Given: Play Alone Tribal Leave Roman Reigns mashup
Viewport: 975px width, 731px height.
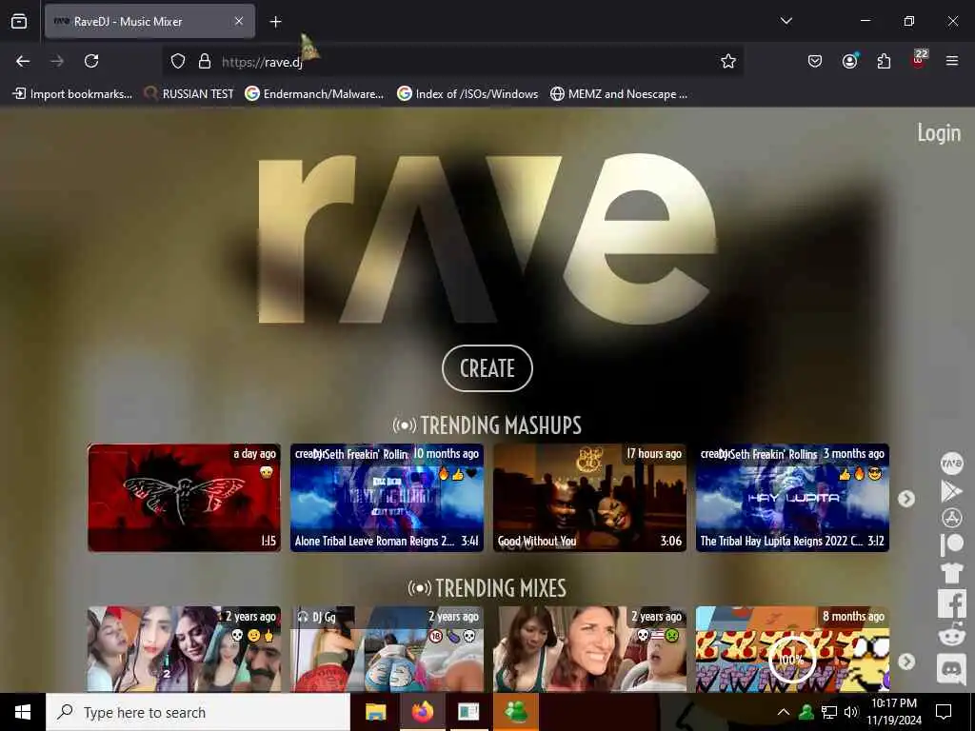Looking at the screenshot, I should coord(387,497).
